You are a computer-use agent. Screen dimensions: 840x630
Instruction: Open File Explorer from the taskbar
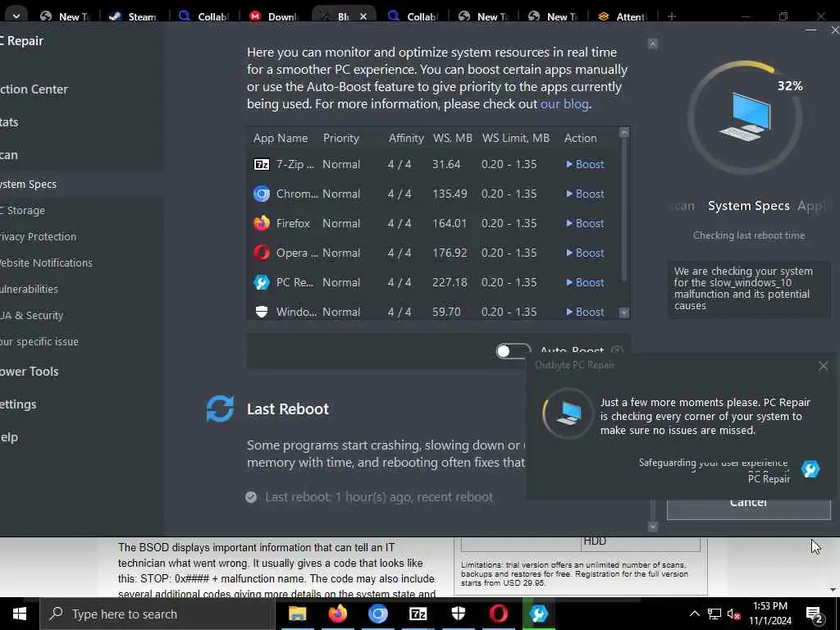tap(297, 614)
